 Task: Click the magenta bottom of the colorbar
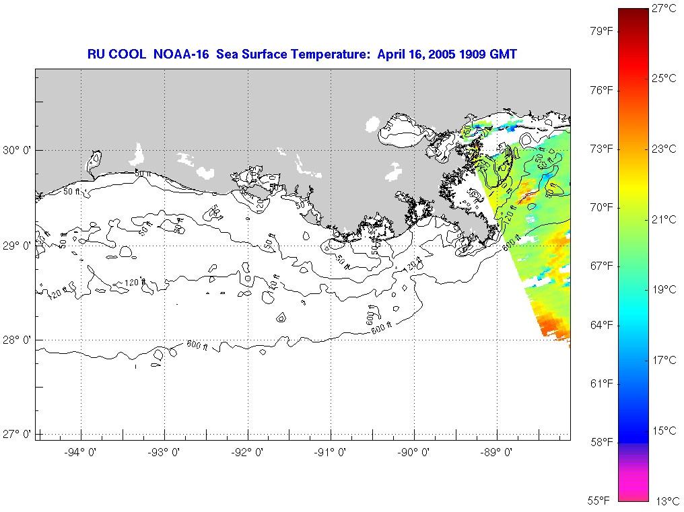634,486
